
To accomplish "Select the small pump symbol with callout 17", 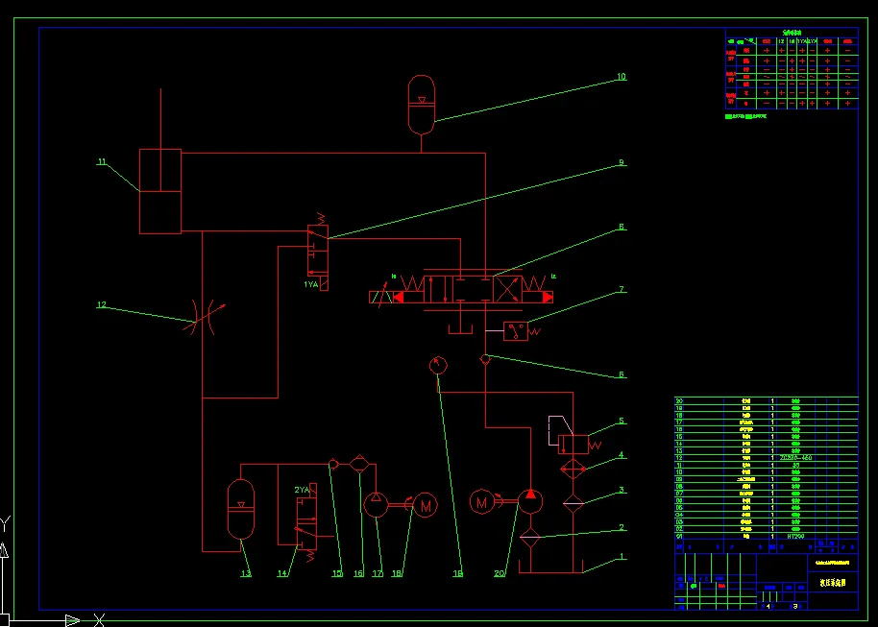I will (x=376, y=504).
